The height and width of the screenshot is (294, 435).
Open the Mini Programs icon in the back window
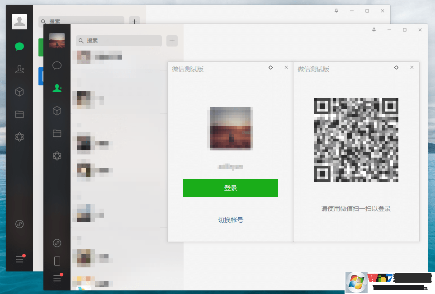(x=19, y=224)
